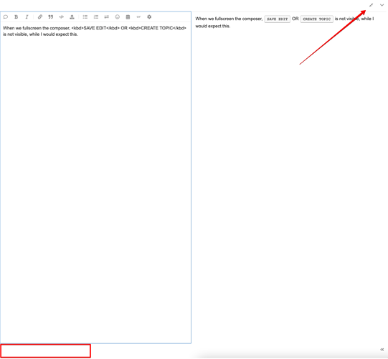Click the quote whole post speech-bubble icon
The image size is (388, 359).
pyautogui.click(x=6, y=17)
